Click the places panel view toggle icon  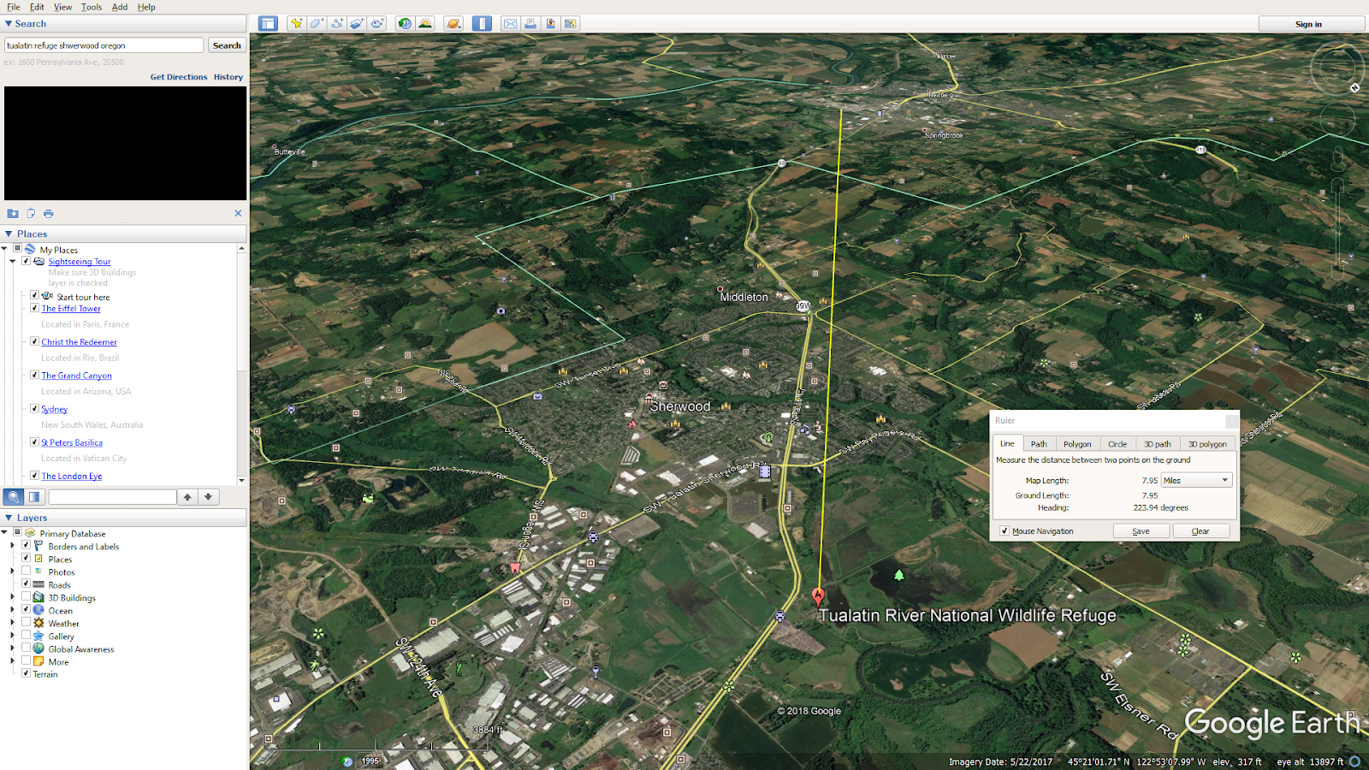(34, 497)
